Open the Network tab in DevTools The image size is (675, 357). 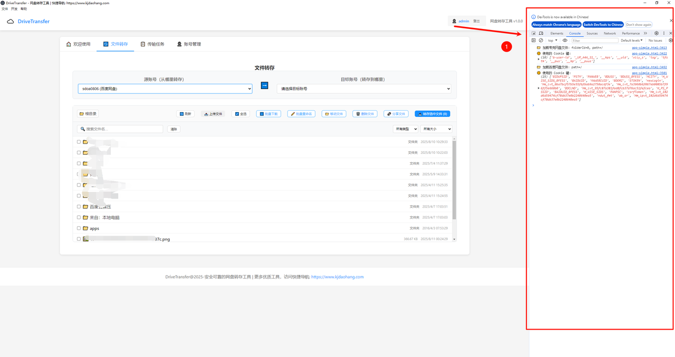pos(610,33)
